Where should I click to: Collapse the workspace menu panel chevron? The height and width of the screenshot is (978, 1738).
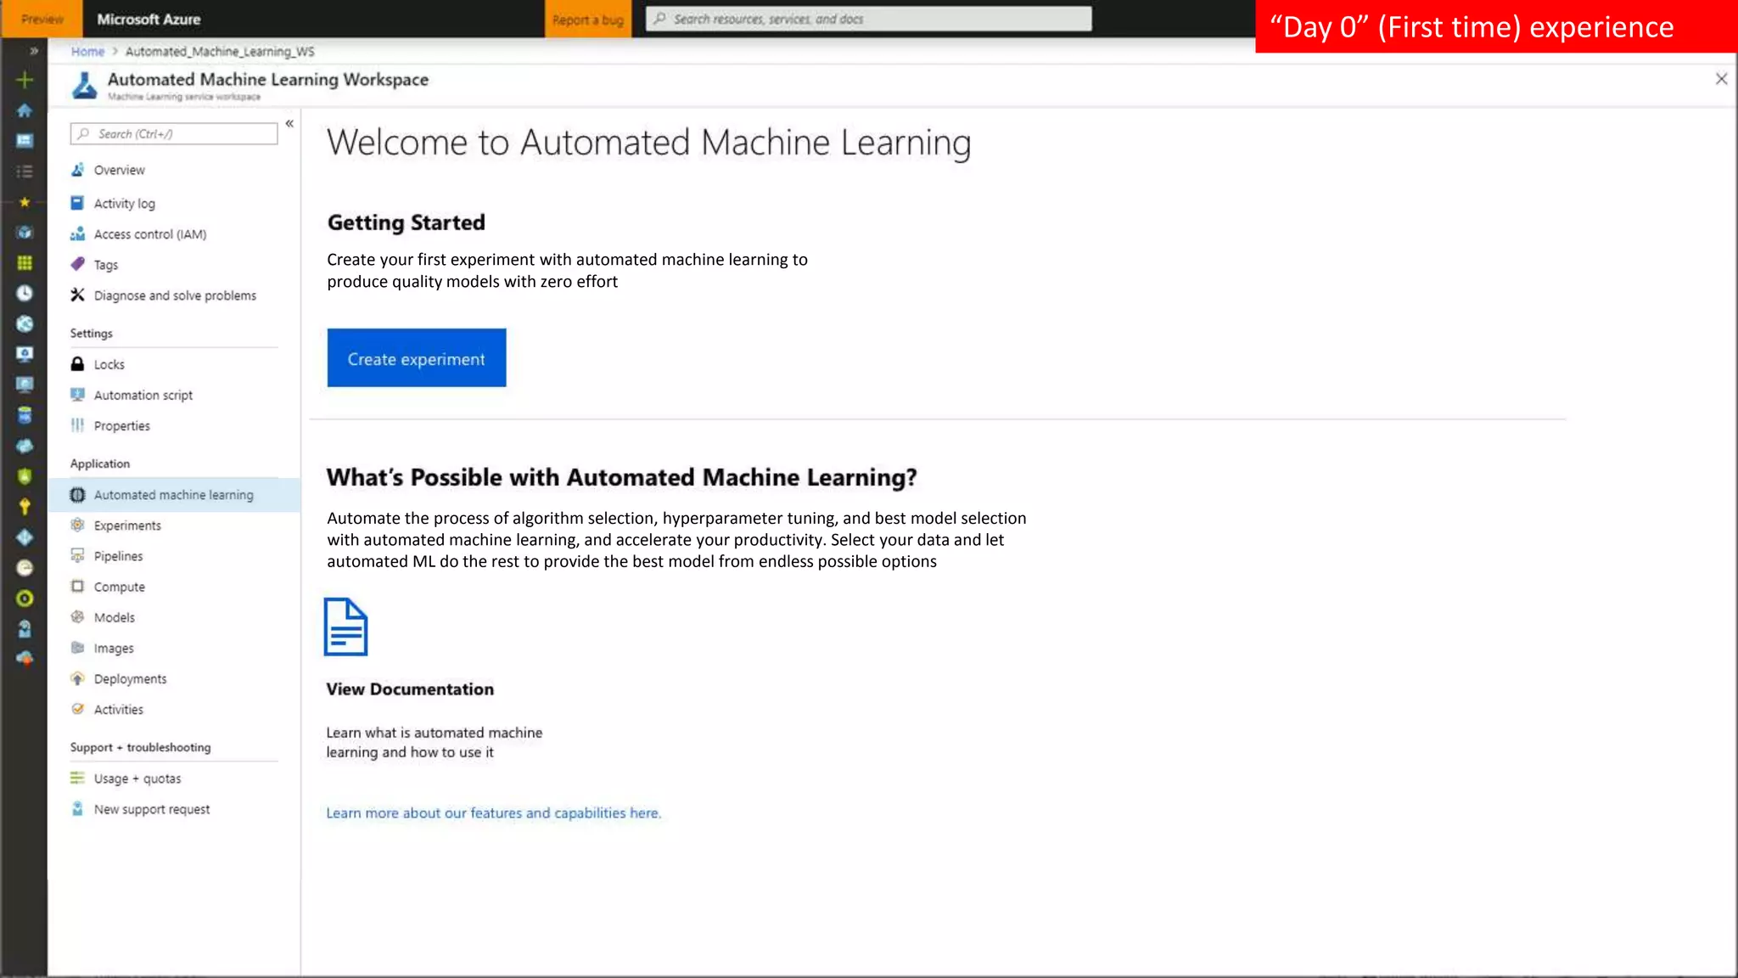point(289,124)
